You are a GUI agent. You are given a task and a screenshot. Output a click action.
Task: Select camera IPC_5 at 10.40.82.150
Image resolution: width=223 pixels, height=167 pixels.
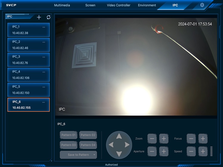[x=29, y=90]
